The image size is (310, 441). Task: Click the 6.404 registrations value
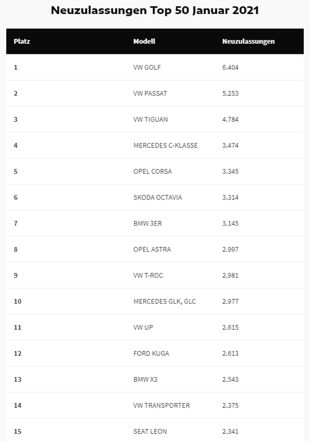tap(230, 68)
